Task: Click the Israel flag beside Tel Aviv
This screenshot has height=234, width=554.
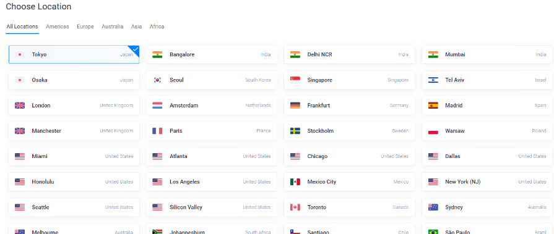Action: pos(433,80)
